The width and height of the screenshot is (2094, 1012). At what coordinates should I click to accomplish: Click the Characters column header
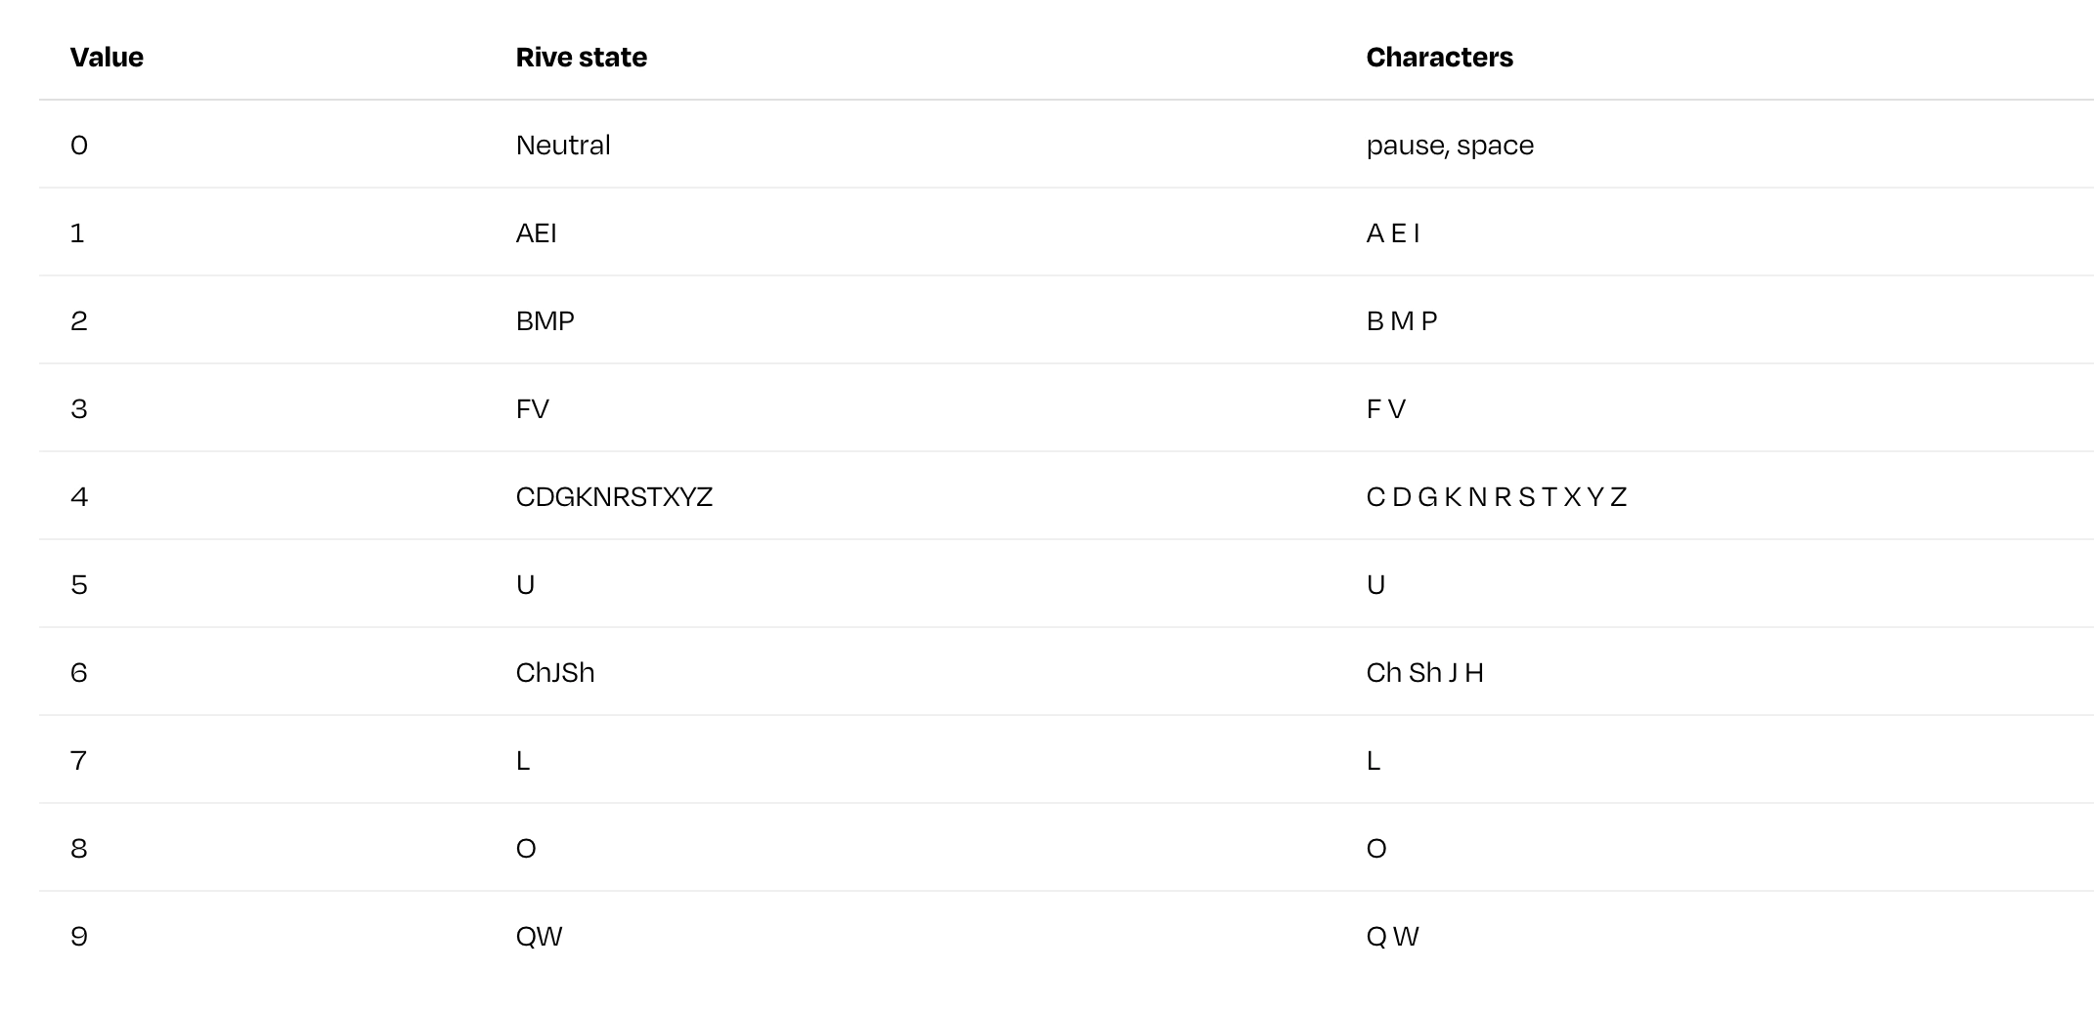[x=1439, y=58]
